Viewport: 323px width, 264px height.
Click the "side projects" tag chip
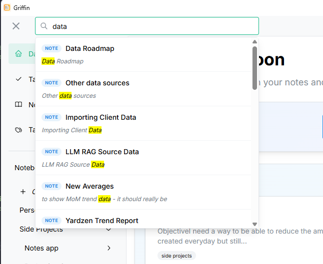[x=176, y=256]
